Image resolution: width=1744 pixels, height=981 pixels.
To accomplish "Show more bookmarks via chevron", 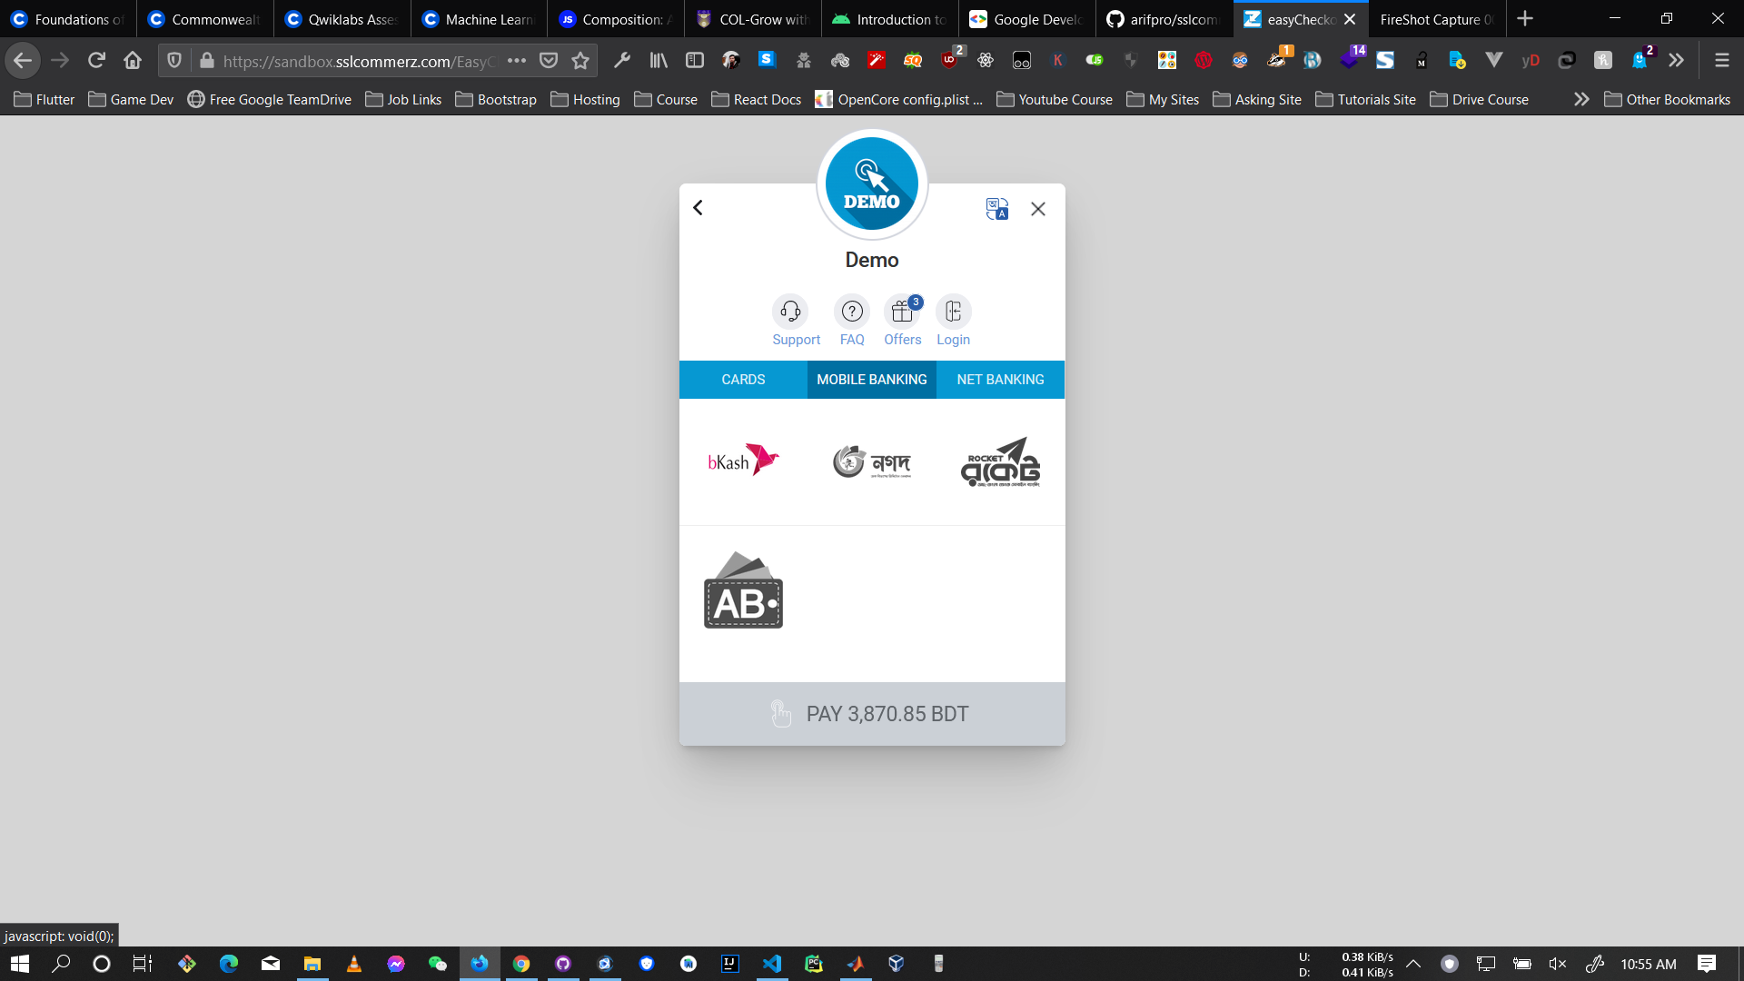I will (1581, 99).
